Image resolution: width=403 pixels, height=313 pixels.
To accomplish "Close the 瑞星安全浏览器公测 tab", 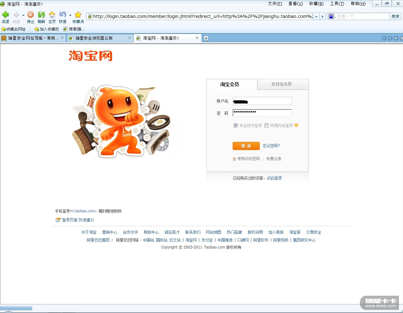I will click(x=130, y=38).
